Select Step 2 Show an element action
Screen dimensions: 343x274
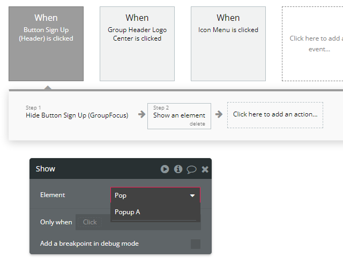point(179,116)
